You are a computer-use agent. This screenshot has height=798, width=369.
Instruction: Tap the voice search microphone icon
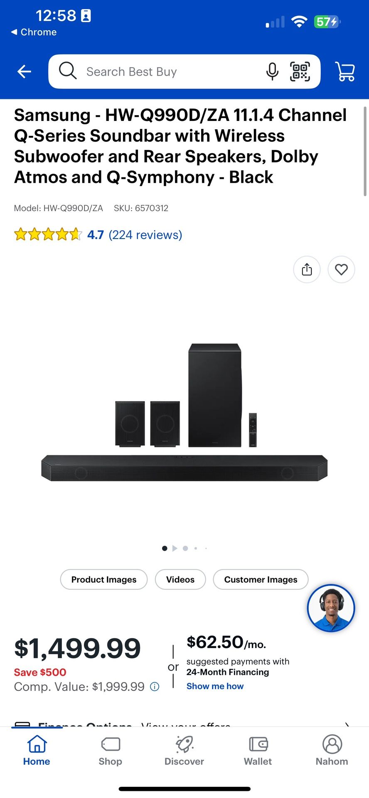(272, 71)
